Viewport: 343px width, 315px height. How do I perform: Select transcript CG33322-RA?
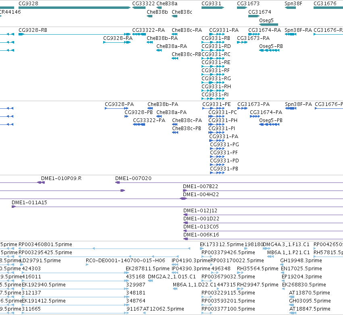tap(149, 30)
